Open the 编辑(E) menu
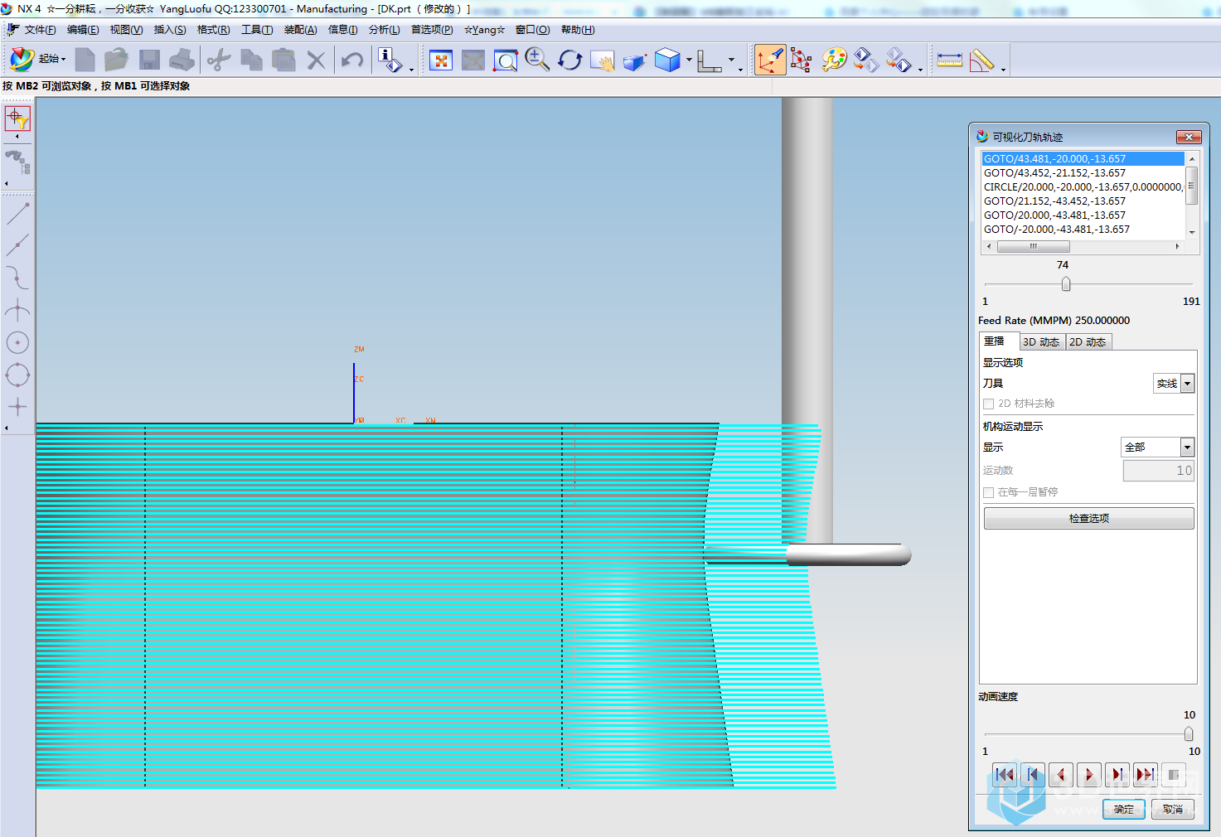The image size is (1221, 837). click(83, 30)
